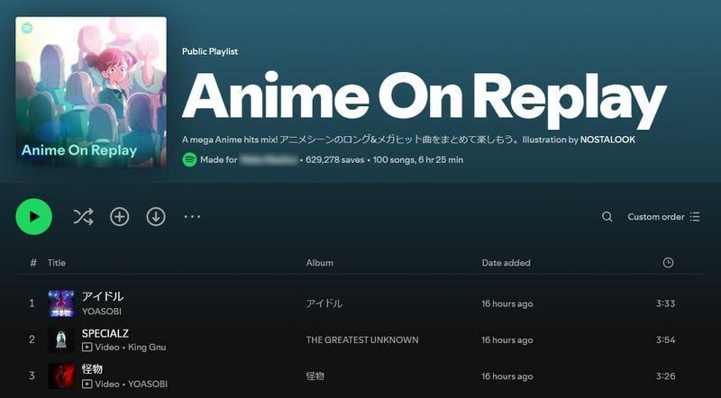Sort by Date added column header
This screenshot has height=398, width=721.
(x=506, y=263)
